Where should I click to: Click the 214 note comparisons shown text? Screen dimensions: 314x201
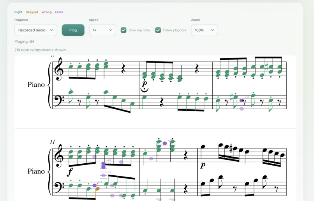pyautogui.click(x=41, y=50)
